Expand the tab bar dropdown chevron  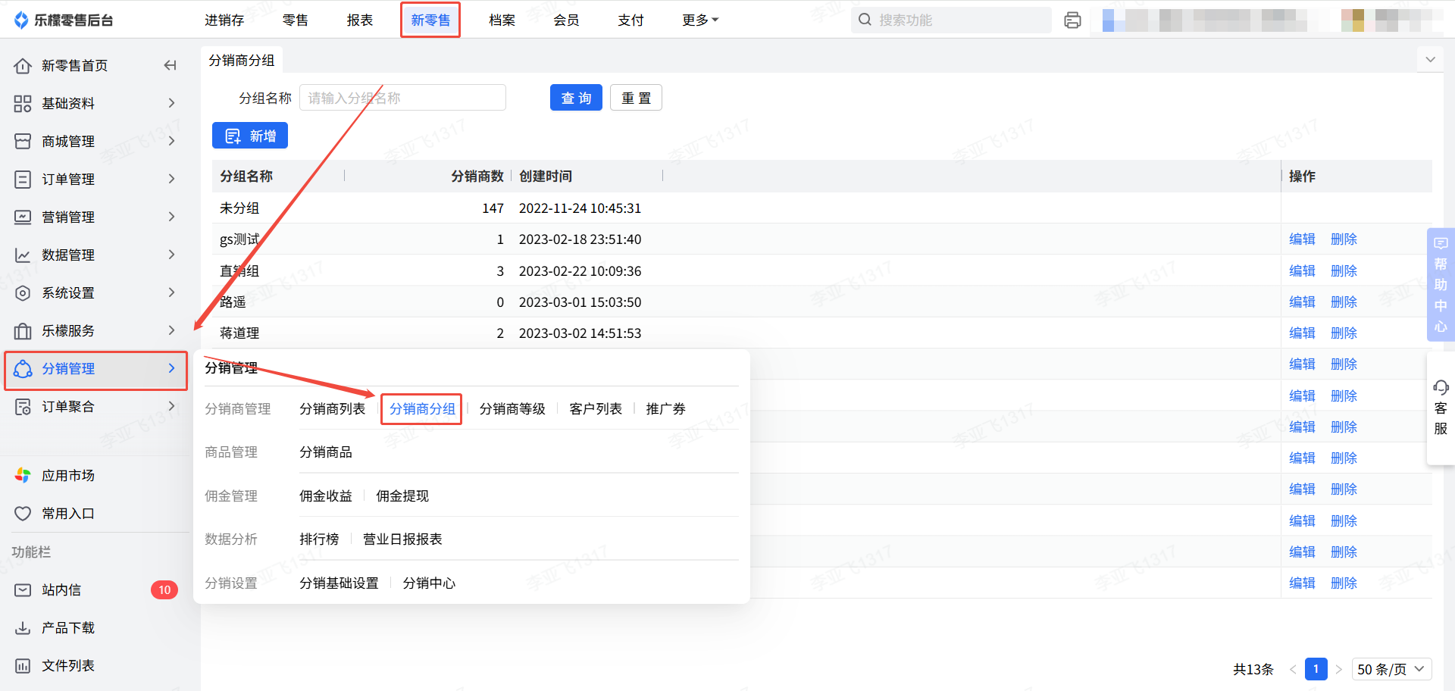tap(1430, 60)
